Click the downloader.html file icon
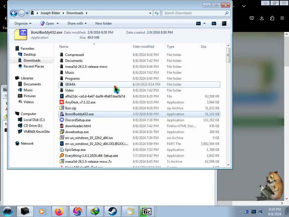This screenshot has width=289, height=217. pyautogui.click(x=62, y=126)
